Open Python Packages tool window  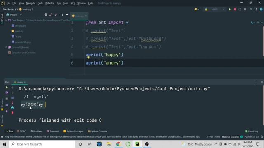tap(73, 132)
